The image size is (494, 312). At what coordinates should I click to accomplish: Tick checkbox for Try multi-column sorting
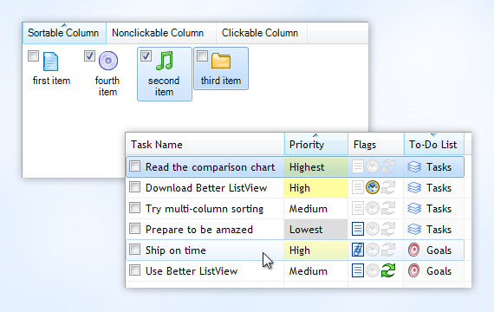135,208
